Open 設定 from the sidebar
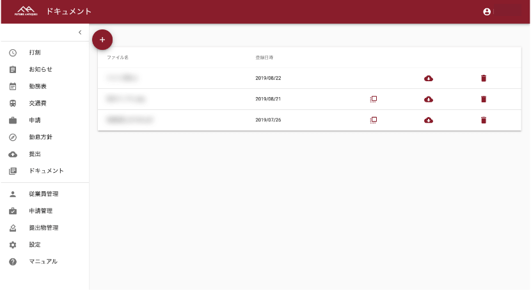 pos(35,244)
